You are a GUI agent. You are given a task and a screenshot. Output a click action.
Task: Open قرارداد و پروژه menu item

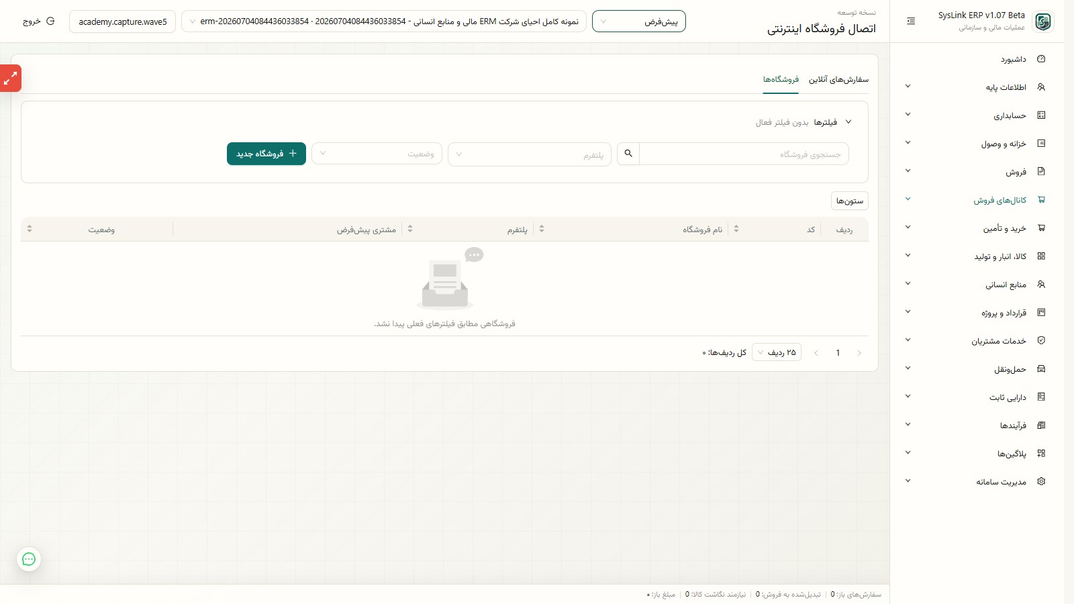coord(977,313)
